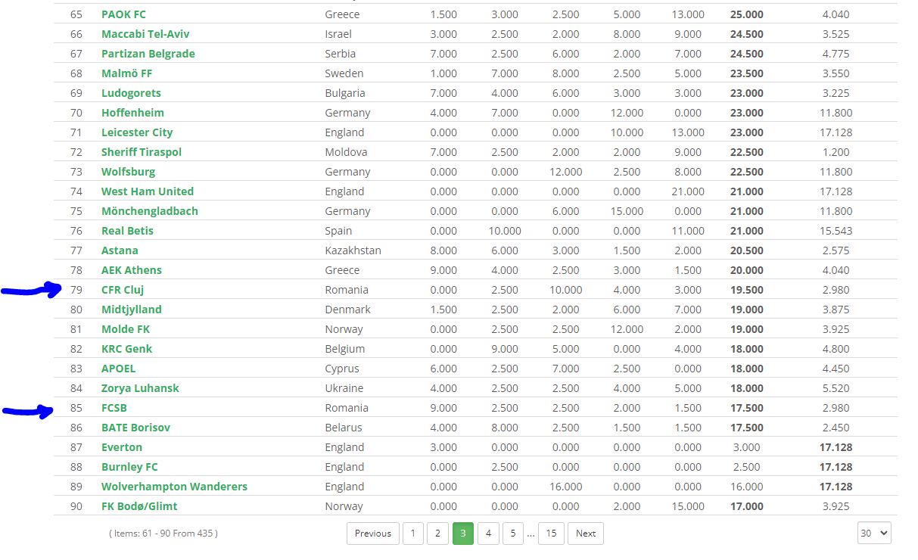Click CFR Cluj's total 19.500
The height and width of the screenshot is (560, 918).
(746, 290)
